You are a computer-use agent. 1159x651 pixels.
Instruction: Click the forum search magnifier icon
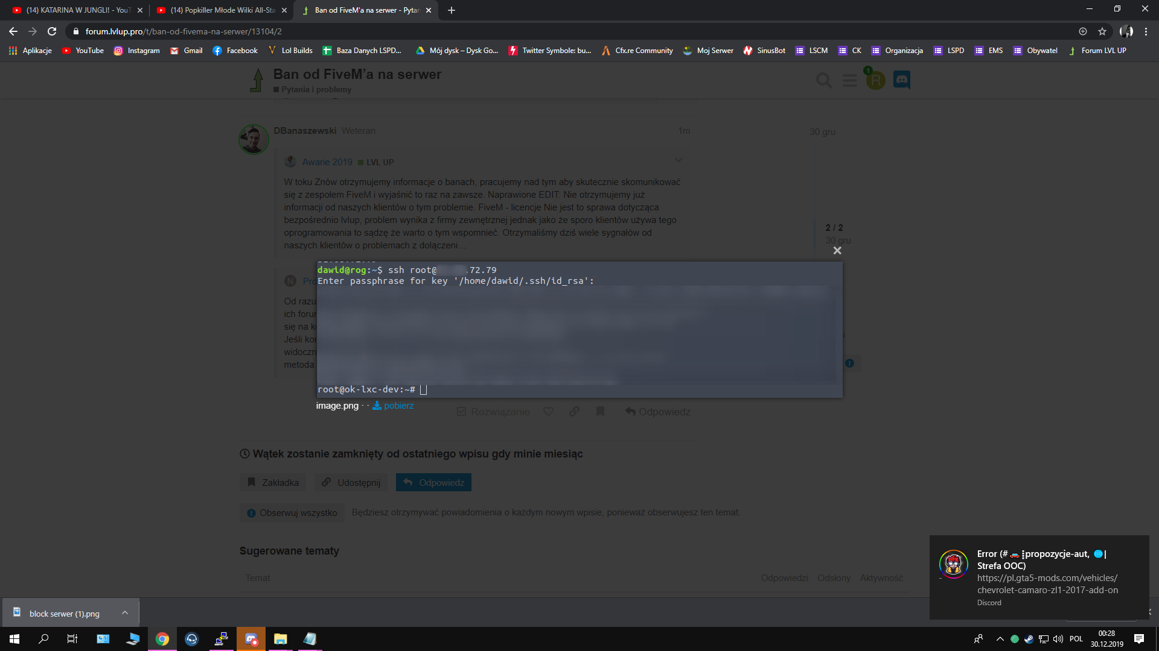(823, 80)
